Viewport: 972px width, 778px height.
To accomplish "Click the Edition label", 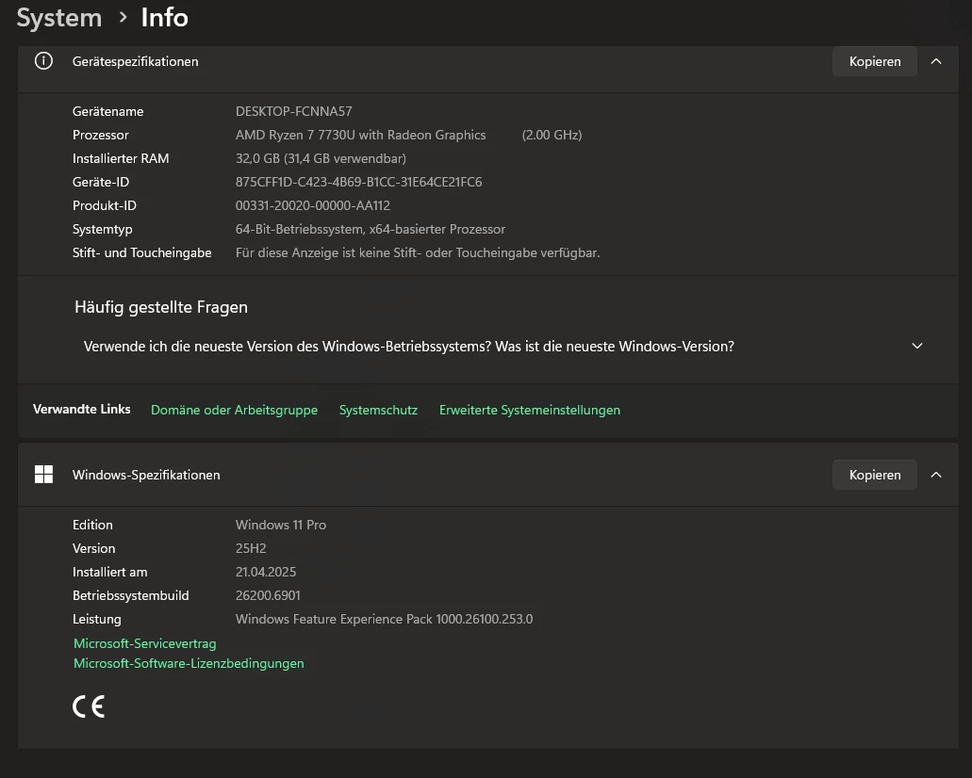I will click(92, 525).
